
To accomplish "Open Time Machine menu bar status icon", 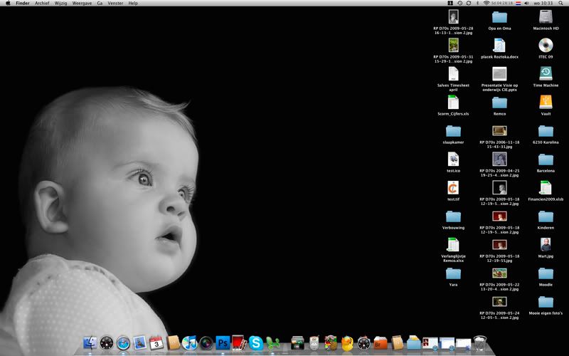I will (459, 3).
